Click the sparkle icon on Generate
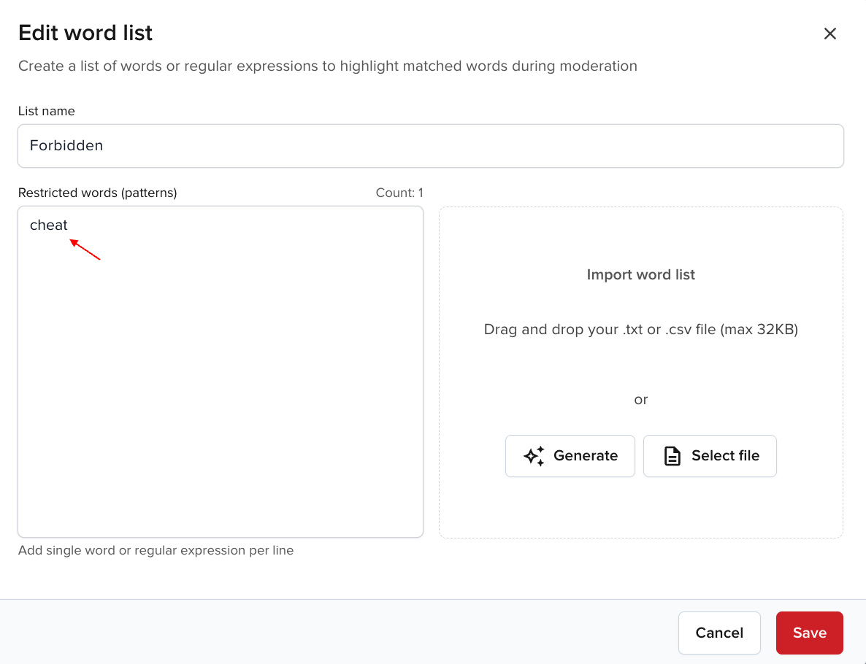Screen dimensions: 866x664 (534, 456)
